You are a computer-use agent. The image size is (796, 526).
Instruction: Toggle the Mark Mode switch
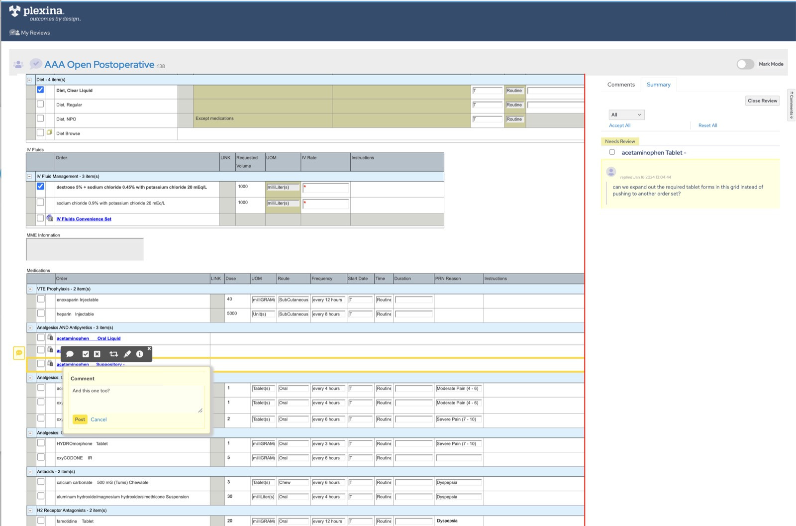[x=745, y=64]
